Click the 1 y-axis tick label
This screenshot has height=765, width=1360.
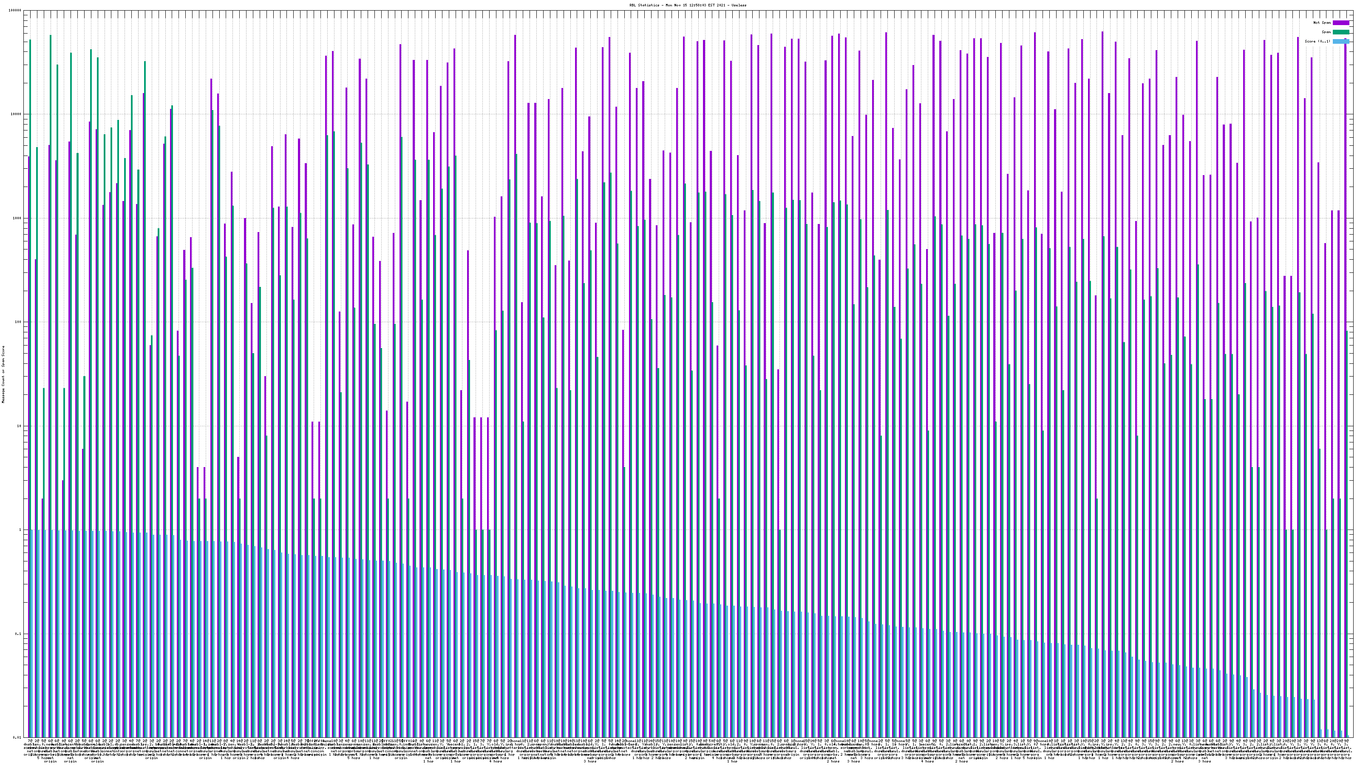[20, 530]
